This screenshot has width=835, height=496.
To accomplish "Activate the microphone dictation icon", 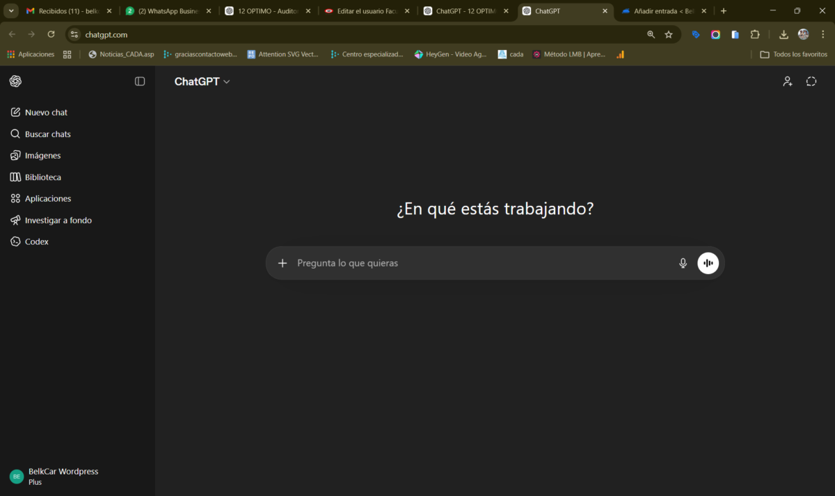I will [x=683, y=263].
